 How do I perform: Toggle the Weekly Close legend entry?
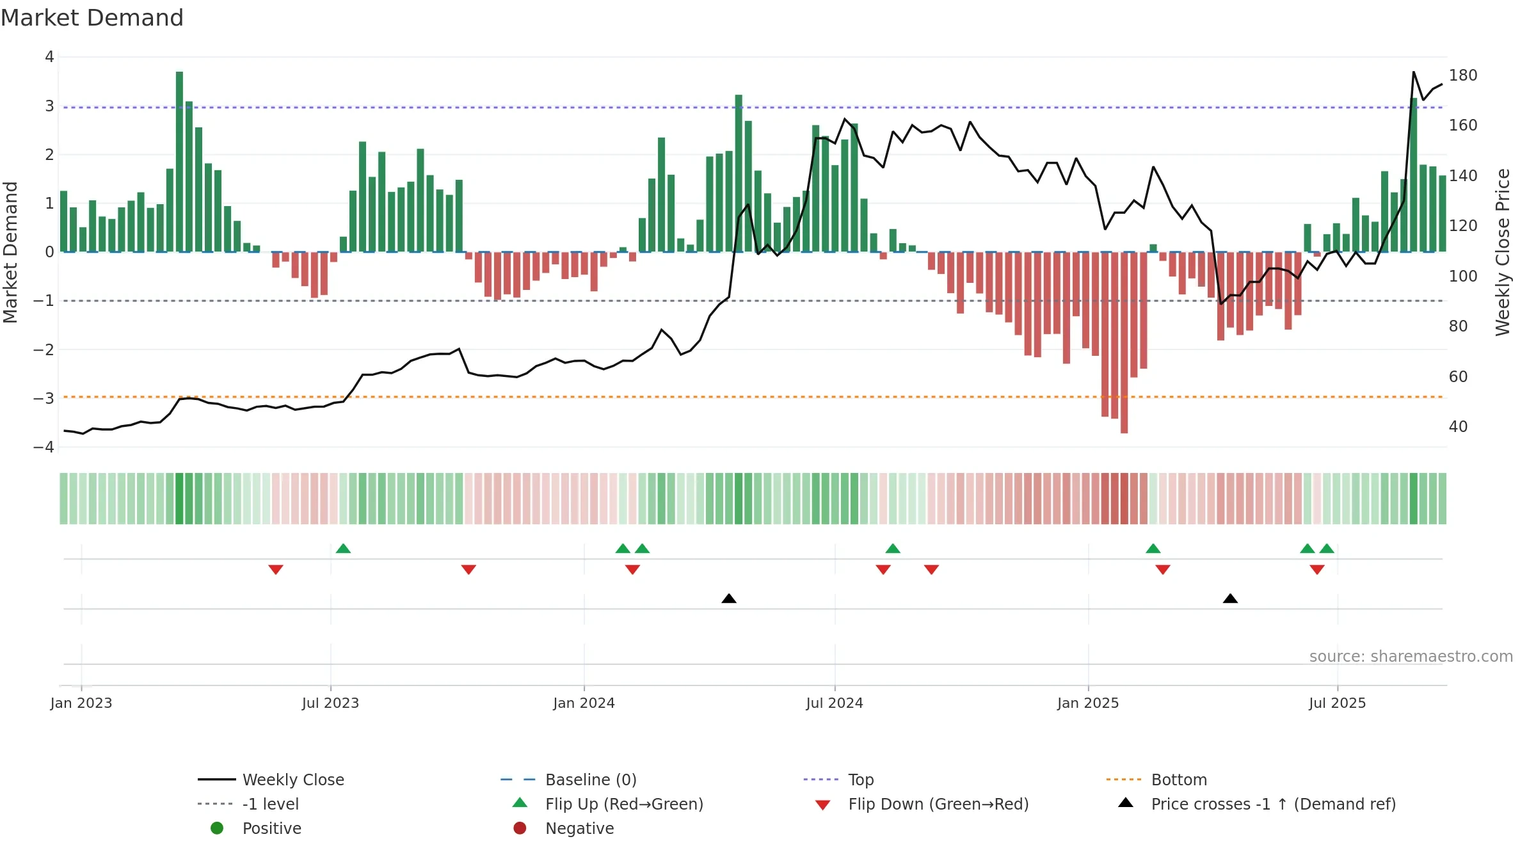click(271, 780)
